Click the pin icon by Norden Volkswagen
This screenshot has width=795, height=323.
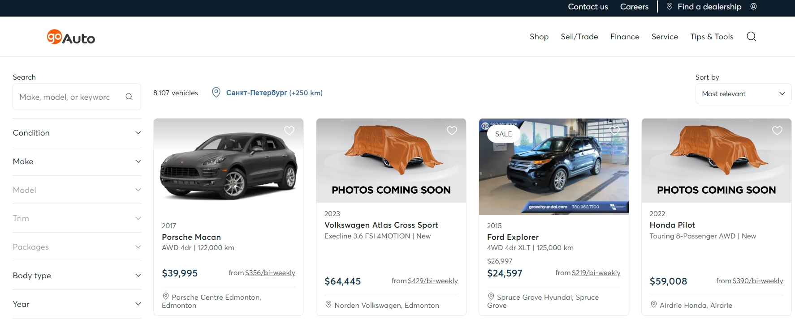[328, 304]
